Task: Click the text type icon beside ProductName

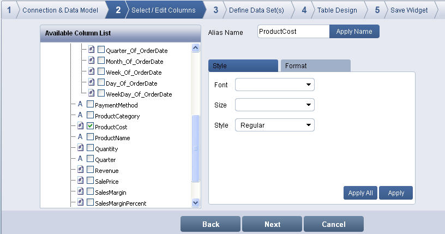Action: (x=80, y=137)
